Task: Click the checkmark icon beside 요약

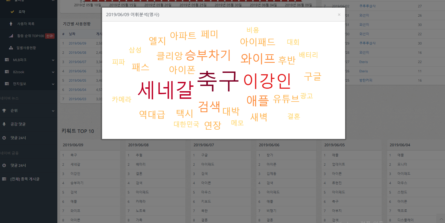Action: [x=12, y=12]
